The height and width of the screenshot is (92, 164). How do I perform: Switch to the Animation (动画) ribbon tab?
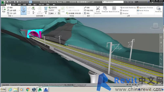pos(24,5)
